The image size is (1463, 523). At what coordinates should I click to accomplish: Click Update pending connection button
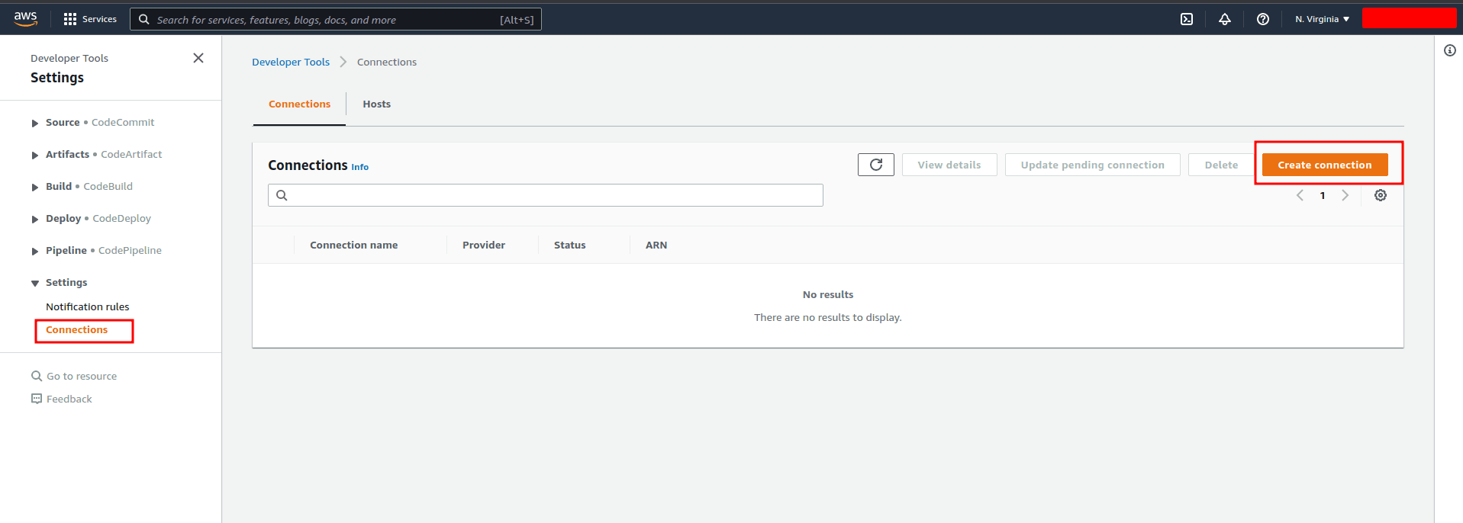(1092, 165)
